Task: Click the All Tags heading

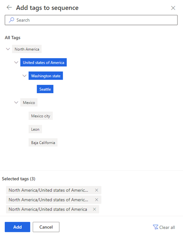Action: coord(12,37)
